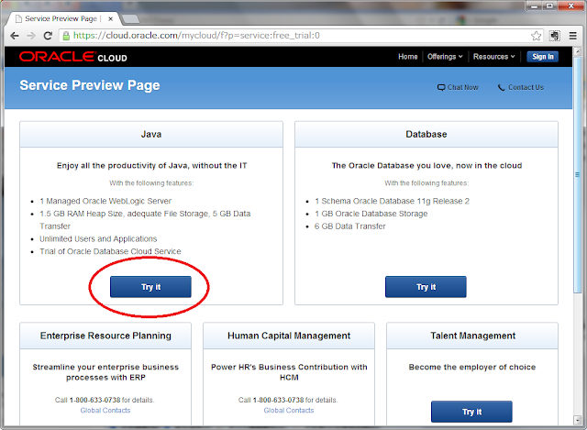Click the Service Preview Page title text
587x430 pixels.
pyautogui.click(x=90, y=85)
